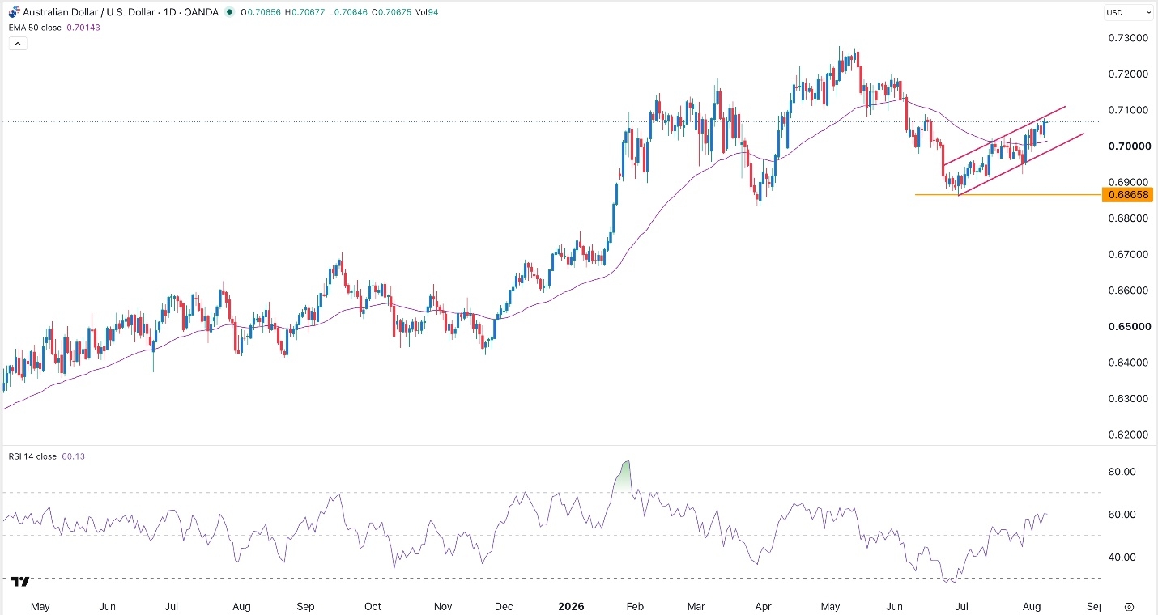
Task: Click the Feb label on time axis
Action: (636, 606)
